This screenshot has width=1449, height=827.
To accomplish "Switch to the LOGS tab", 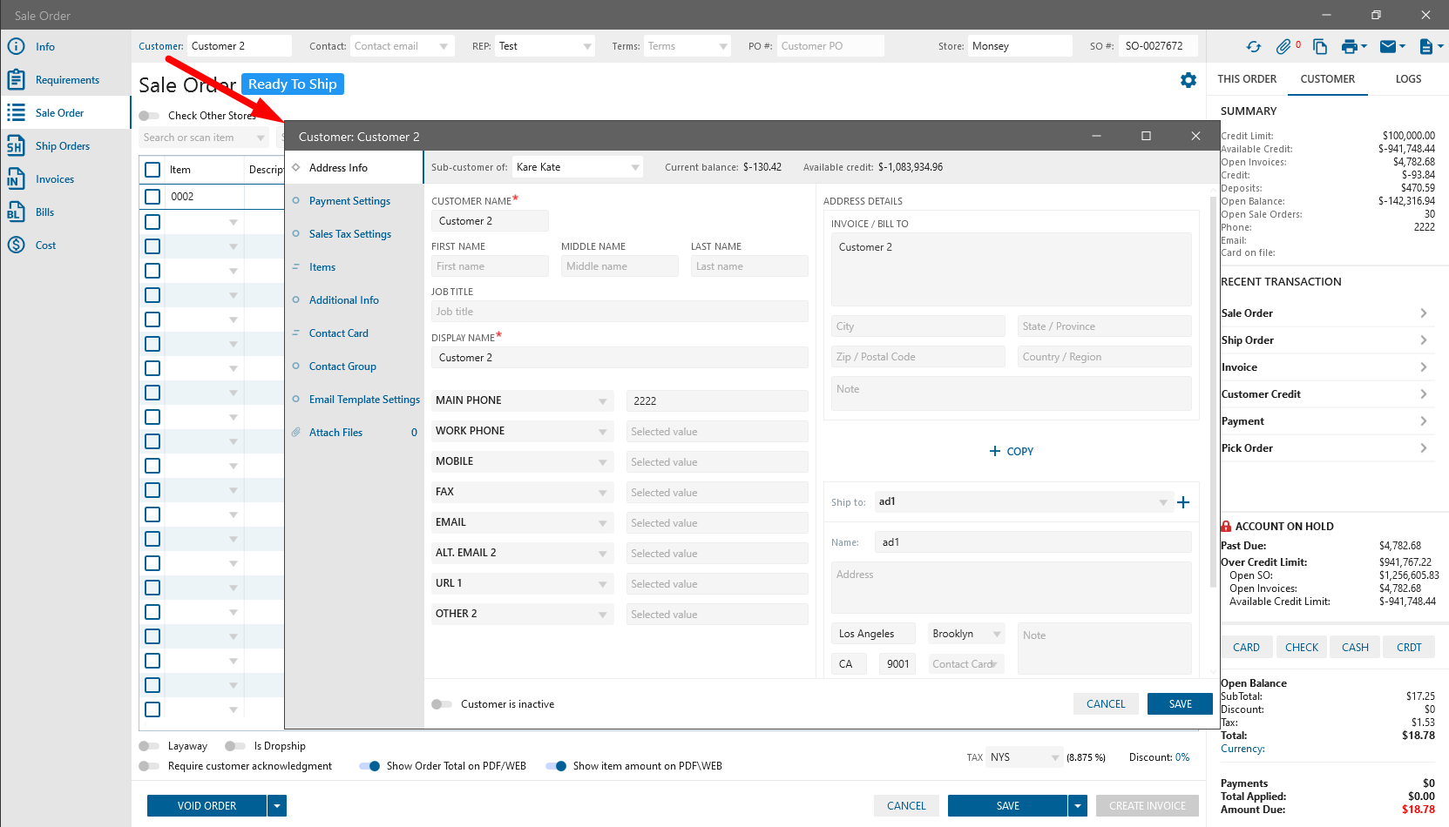I will pyautogui.click(x=1408, y=79).
